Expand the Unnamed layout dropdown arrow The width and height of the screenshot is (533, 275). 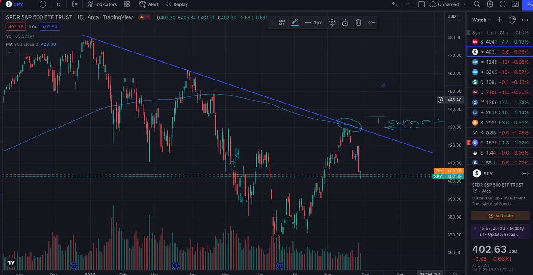[465, 4]
